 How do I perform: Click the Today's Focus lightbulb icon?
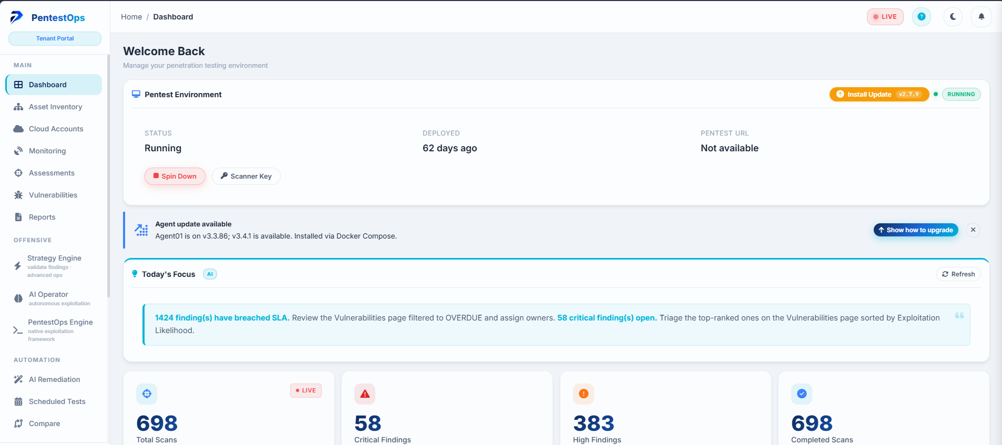135,274
